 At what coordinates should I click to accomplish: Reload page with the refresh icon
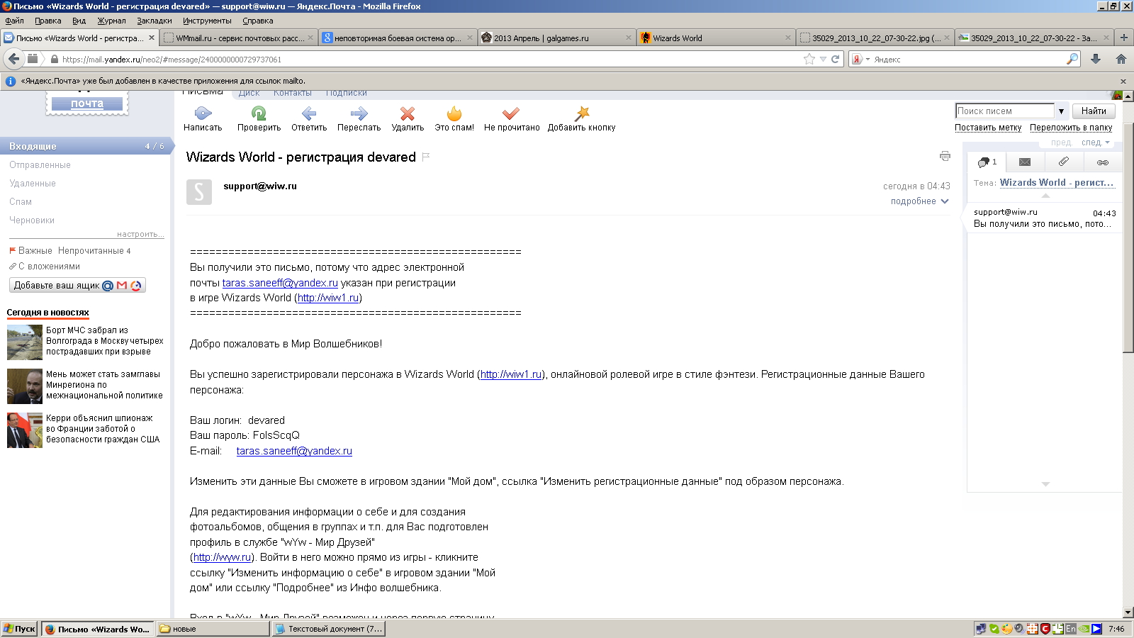click(x=835, y=60)
